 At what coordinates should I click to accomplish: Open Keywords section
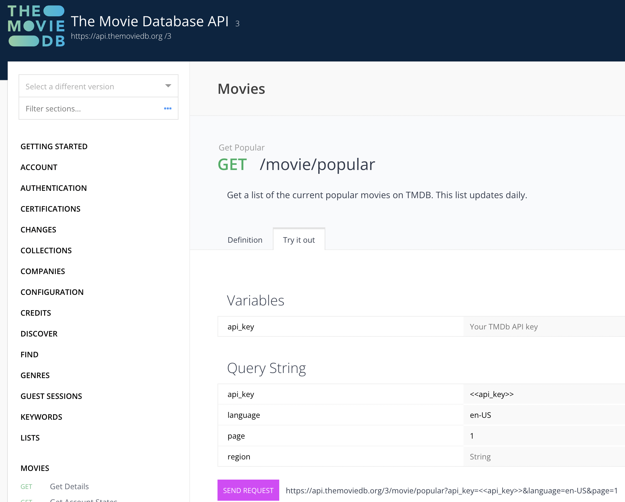pos(41,417)
